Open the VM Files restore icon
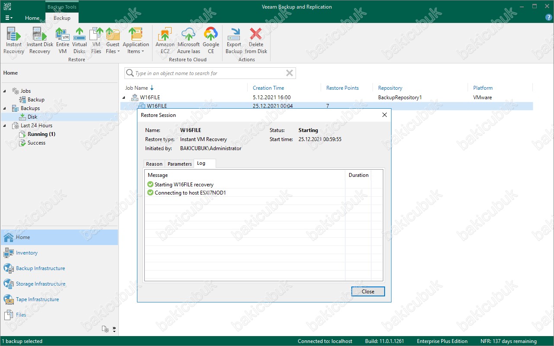The width and height of the screenshot is (554, 346). click(96, 41)
